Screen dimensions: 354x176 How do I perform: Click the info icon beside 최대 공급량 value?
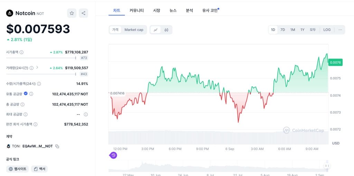click(86, 114)
